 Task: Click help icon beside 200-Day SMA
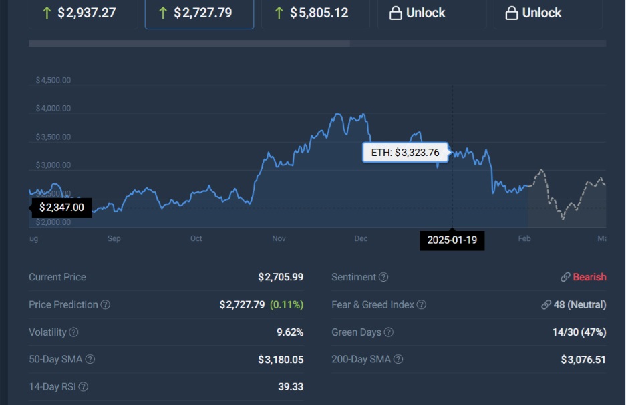[398, 360]
